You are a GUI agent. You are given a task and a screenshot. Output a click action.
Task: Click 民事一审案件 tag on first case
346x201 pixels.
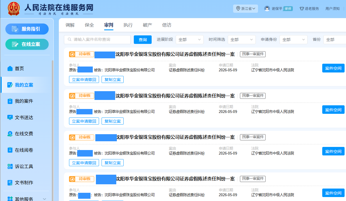click(253, 54)
